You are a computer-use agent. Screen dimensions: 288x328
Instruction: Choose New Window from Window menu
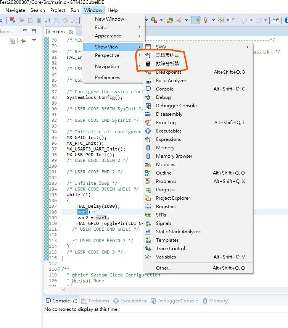113,19
